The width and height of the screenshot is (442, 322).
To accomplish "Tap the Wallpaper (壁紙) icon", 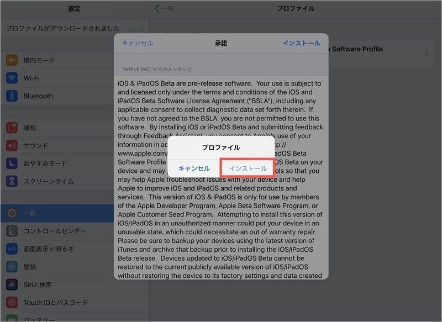I will tap(12, 267).
